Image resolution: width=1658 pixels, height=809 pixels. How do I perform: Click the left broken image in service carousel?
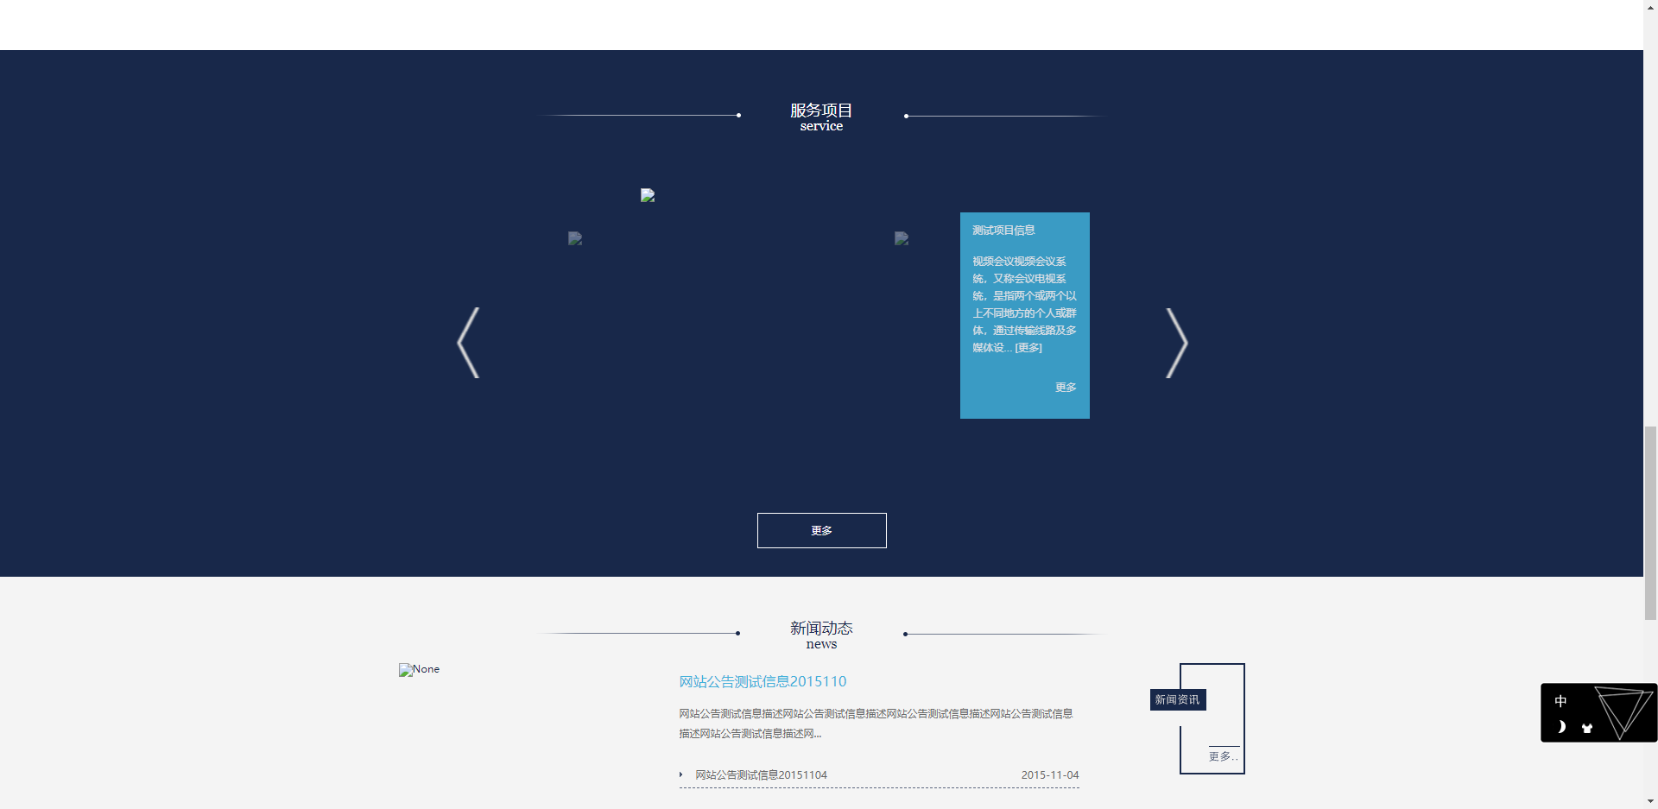click(x=575, y=239)
